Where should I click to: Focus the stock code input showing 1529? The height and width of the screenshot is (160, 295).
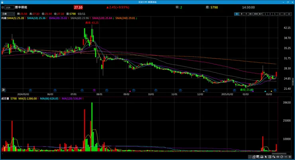coord(10,7)
